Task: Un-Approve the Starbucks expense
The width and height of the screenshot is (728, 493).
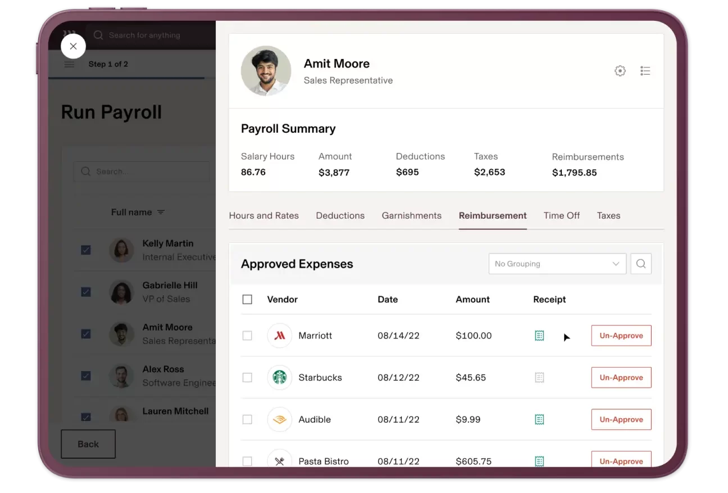Action: pos(621,377)
